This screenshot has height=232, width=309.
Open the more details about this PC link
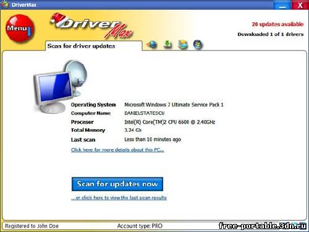[117, 150]
